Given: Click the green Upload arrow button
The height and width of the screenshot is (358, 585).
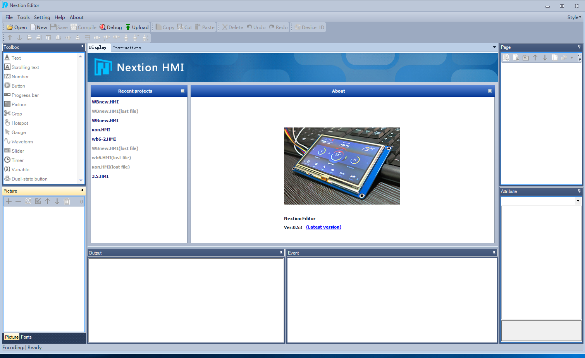Looking at the screenshot, I should (x=137, y=27).
